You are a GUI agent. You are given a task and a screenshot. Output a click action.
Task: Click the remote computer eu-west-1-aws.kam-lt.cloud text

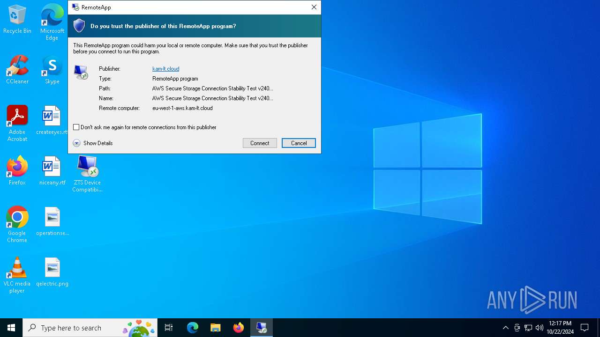pos(182,108)
